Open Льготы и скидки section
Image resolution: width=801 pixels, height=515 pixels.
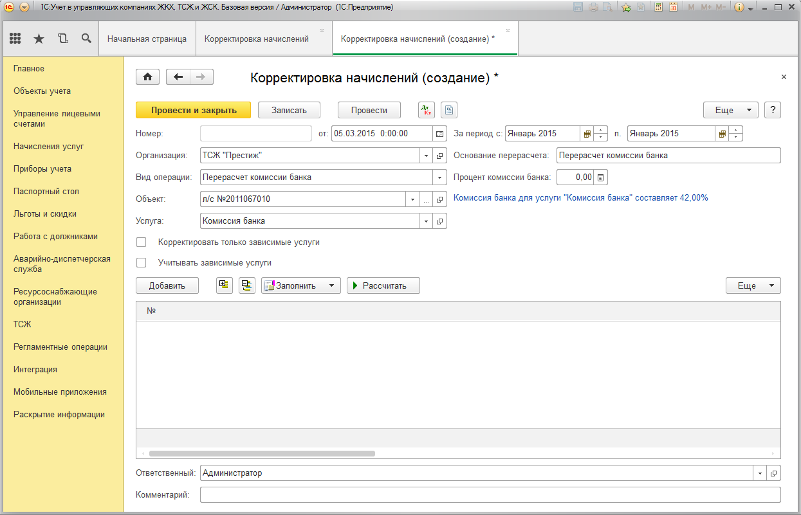click(45, 213)
